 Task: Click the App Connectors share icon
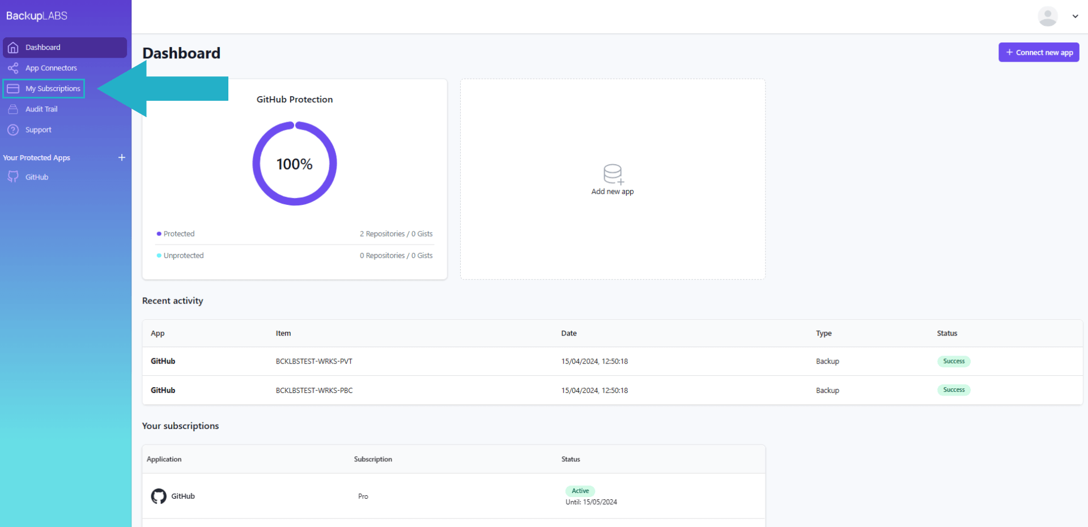coord(13,68)
